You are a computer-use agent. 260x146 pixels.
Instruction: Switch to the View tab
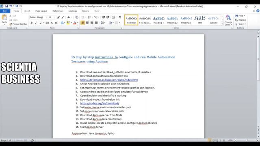tap(97, 11)
